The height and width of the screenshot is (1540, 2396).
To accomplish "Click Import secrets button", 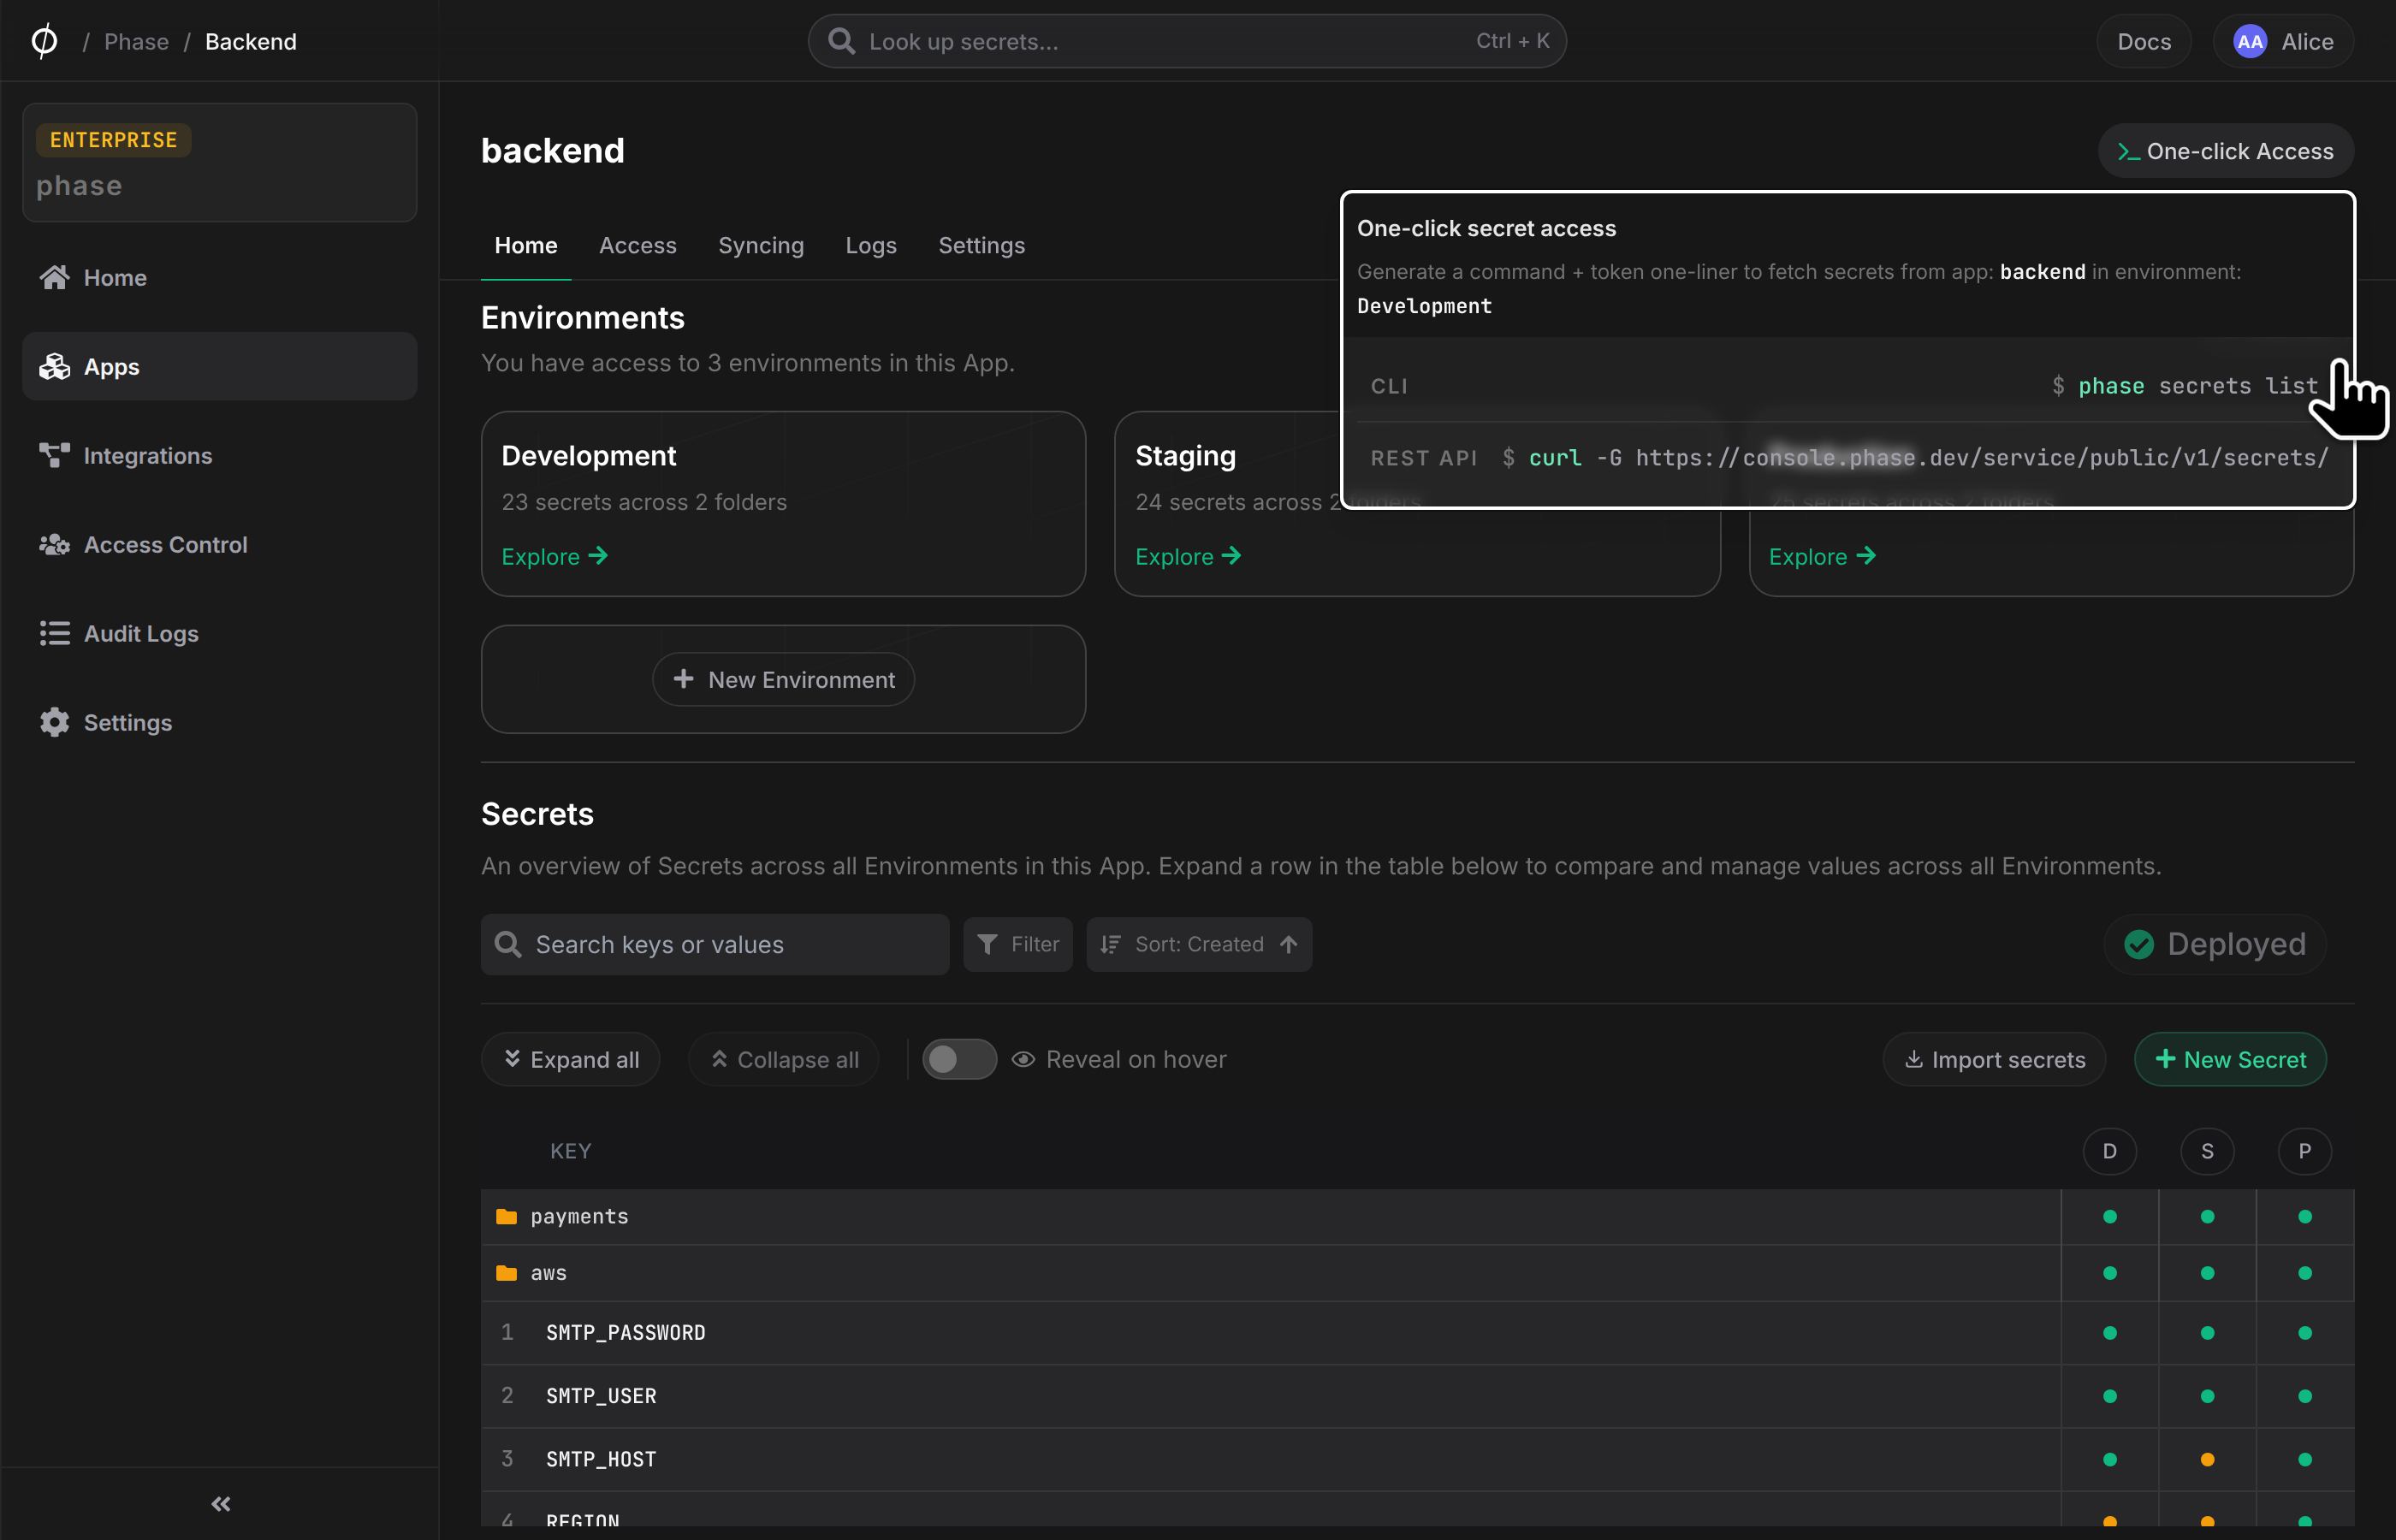I will coord(1994,1059).
